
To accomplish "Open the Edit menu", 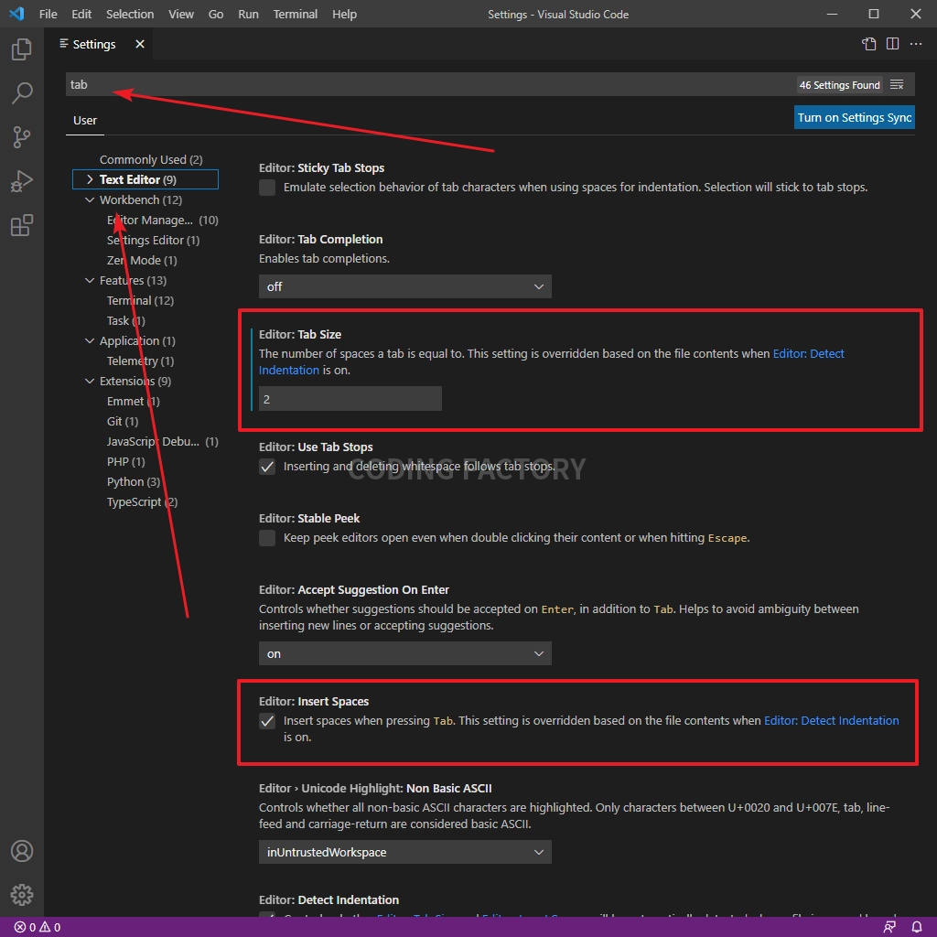I will click(x=81, y=14).
